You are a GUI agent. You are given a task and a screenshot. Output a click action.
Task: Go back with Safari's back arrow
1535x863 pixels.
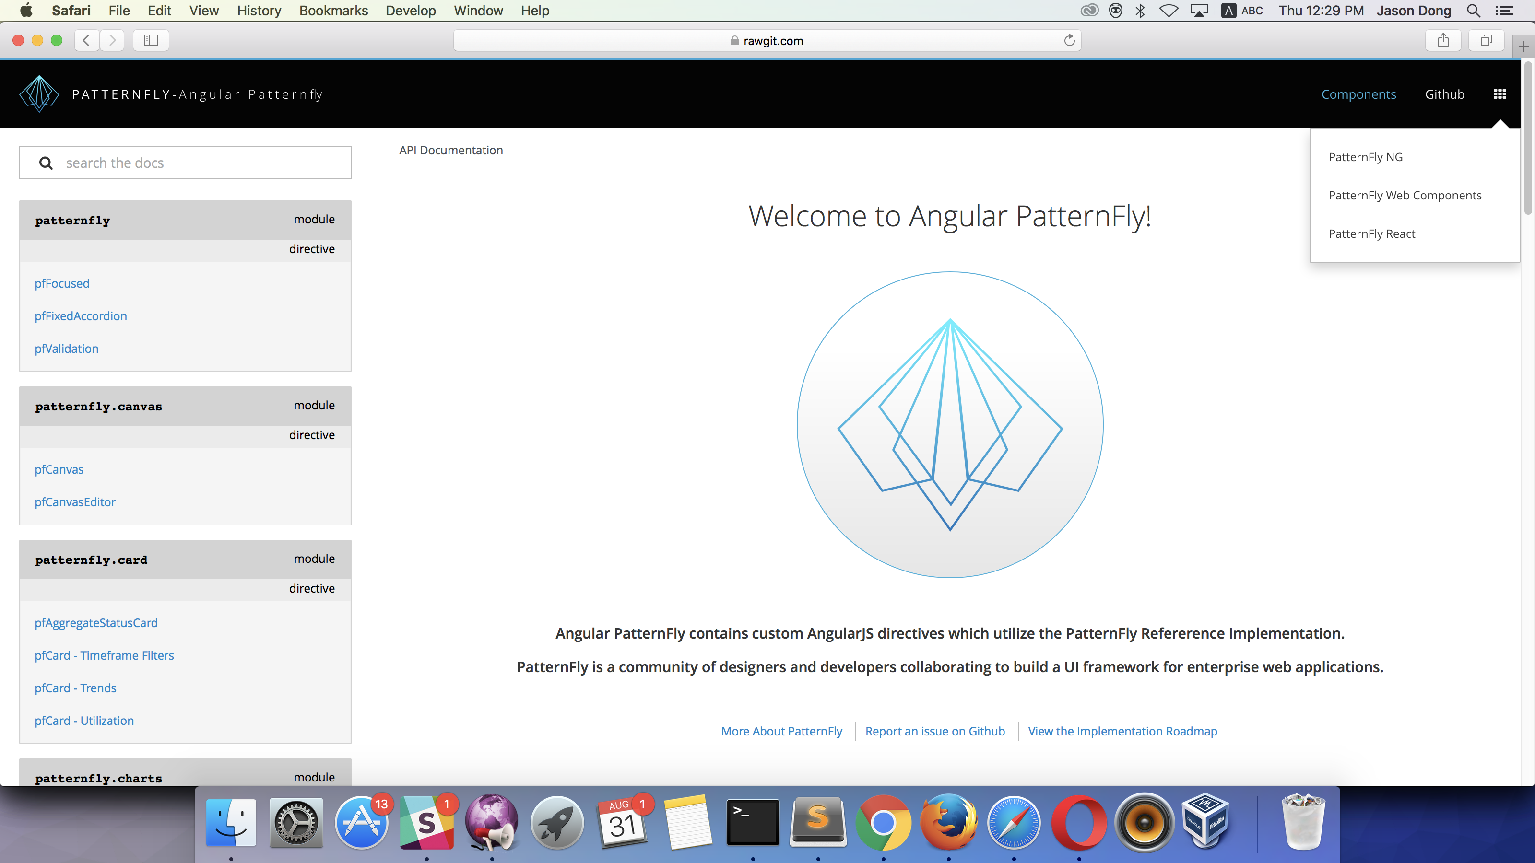tap(87, 40)
